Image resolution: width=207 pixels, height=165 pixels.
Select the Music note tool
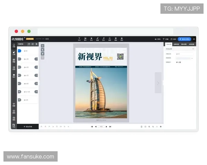coord(103,39)
